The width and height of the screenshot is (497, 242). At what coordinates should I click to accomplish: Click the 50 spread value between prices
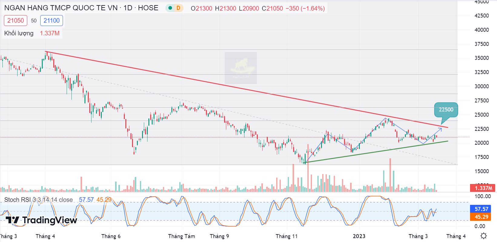[34, 21]
